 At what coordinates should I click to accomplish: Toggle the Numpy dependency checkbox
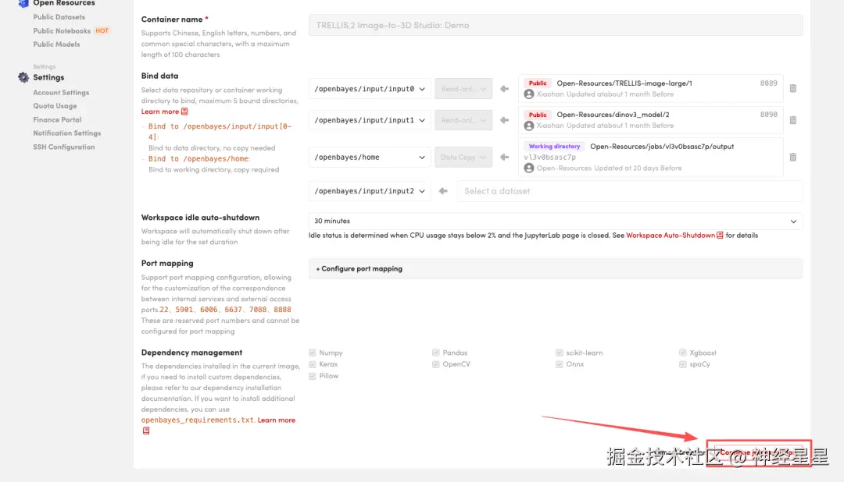312,353
